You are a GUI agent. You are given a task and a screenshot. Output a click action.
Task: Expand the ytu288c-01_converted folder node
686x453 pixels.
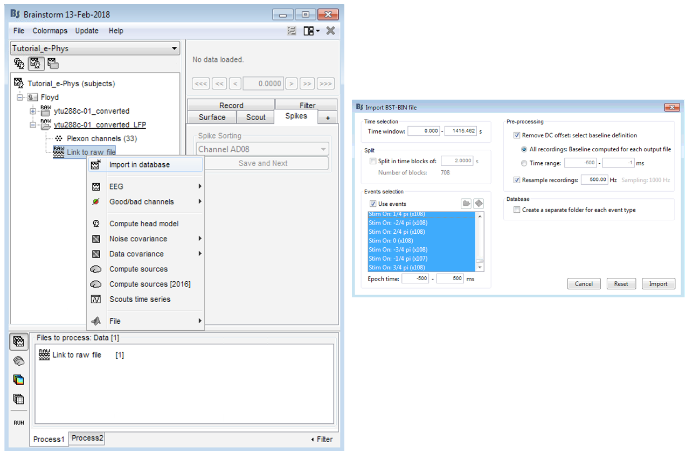click(33, 111)
